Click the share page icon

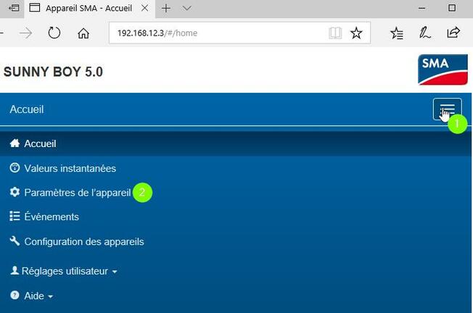(453, 33)
